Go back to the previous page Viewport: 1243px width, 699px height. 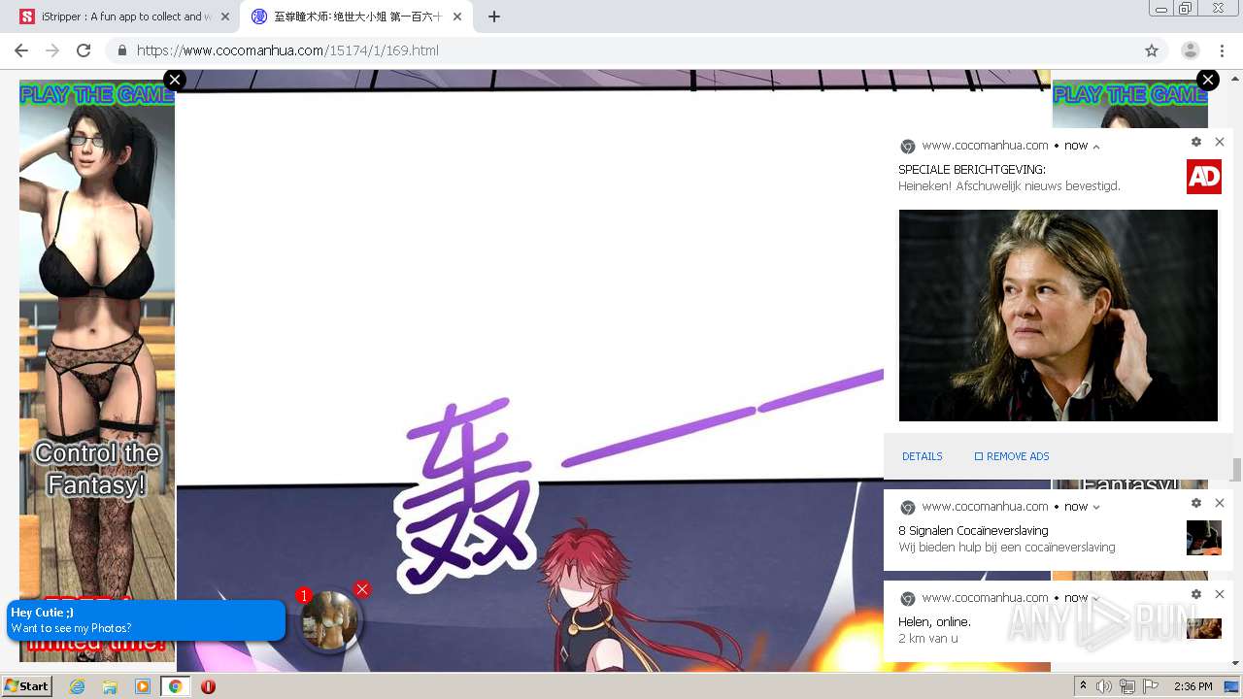(21, 50)
